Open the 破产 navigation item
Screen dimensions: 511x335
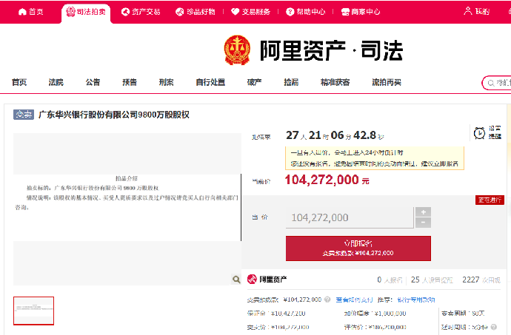pyautogui.click(x=254, y=82)
